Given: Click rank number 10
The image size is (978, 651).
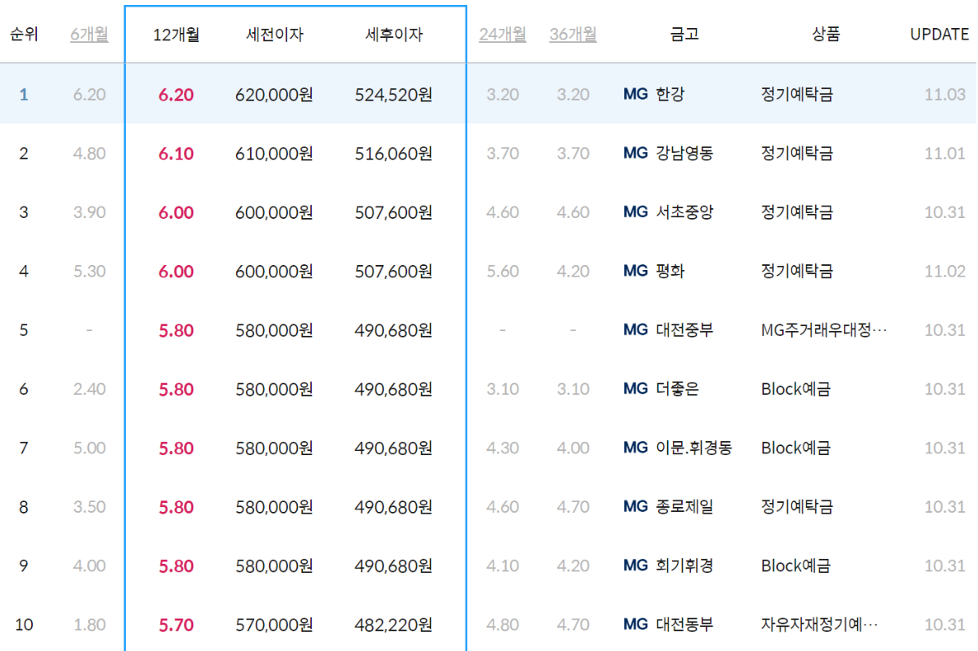Looking at the screenshot, I should [24, 625].
